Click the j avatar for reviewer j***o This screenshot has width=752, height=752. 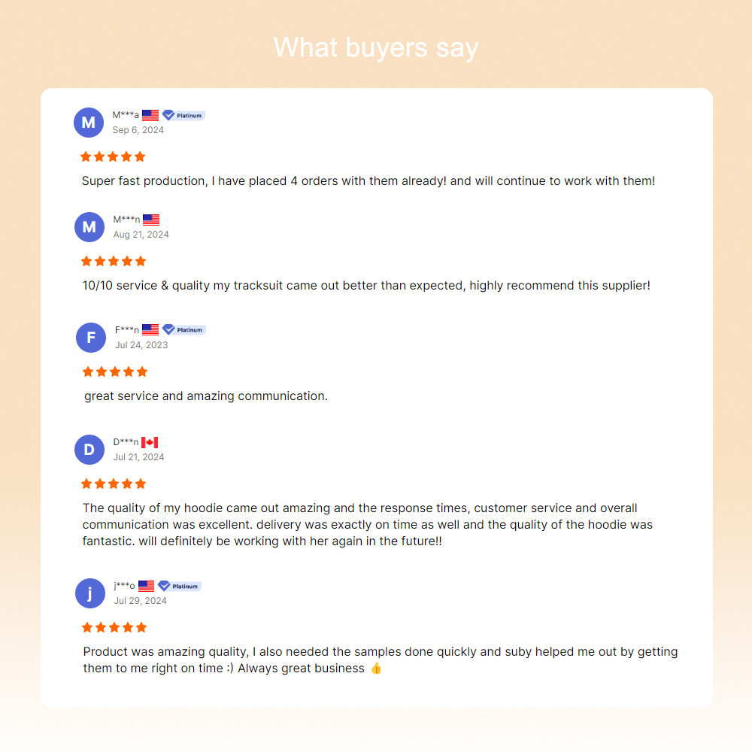90,593
